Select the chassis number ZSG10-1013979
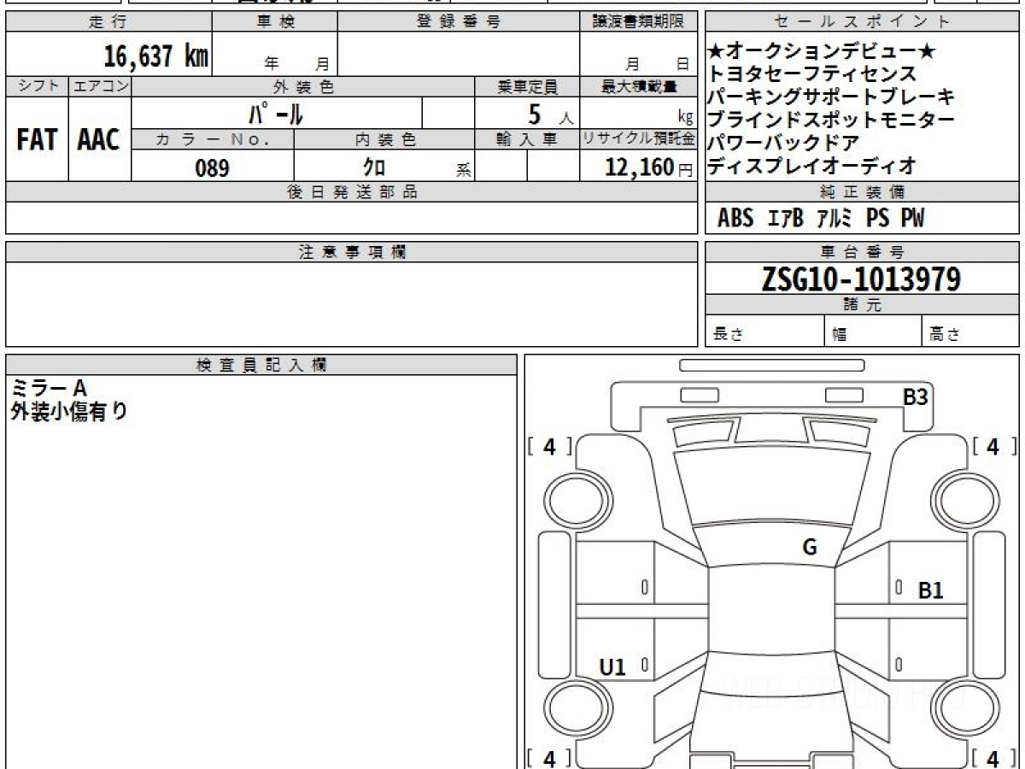 (862, 279)
